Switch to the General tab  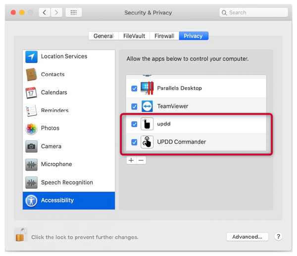click(103, 36)
